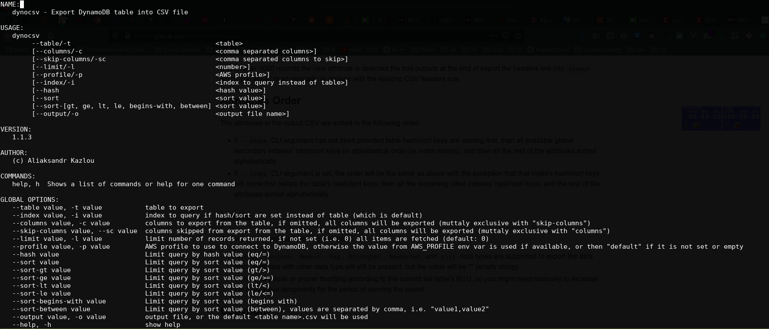Switch to the 'DEV' browser tab
Viewport: 769px width, 329px height.
pyautogui.click(x=741, y=20)
